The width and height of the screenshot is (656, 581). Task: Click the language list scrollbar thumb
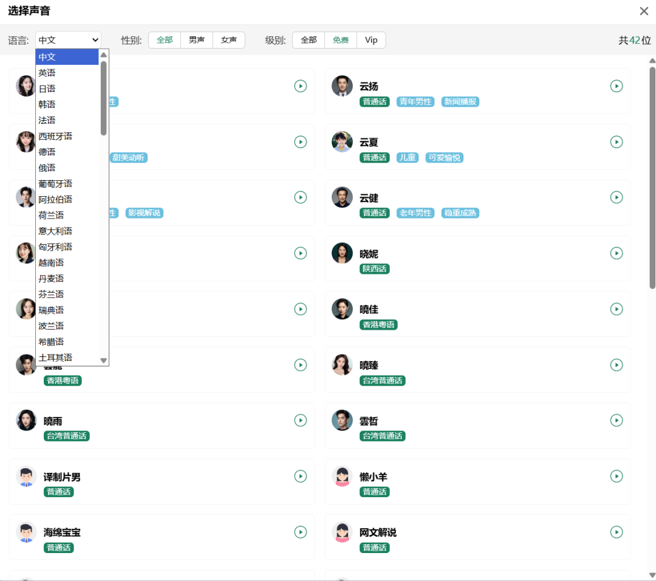pos(104,98)
